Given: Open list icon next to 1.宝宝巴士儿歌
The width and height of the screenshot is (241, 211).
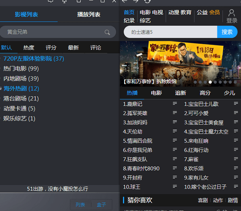Looking at the screenshot, I should pyautogui.click(x=236, y=103).
